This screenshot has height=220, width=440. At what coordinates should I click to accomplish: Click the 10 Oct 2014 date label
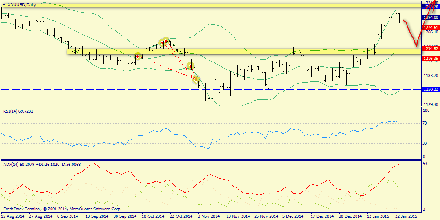click(x=152, y=216)
